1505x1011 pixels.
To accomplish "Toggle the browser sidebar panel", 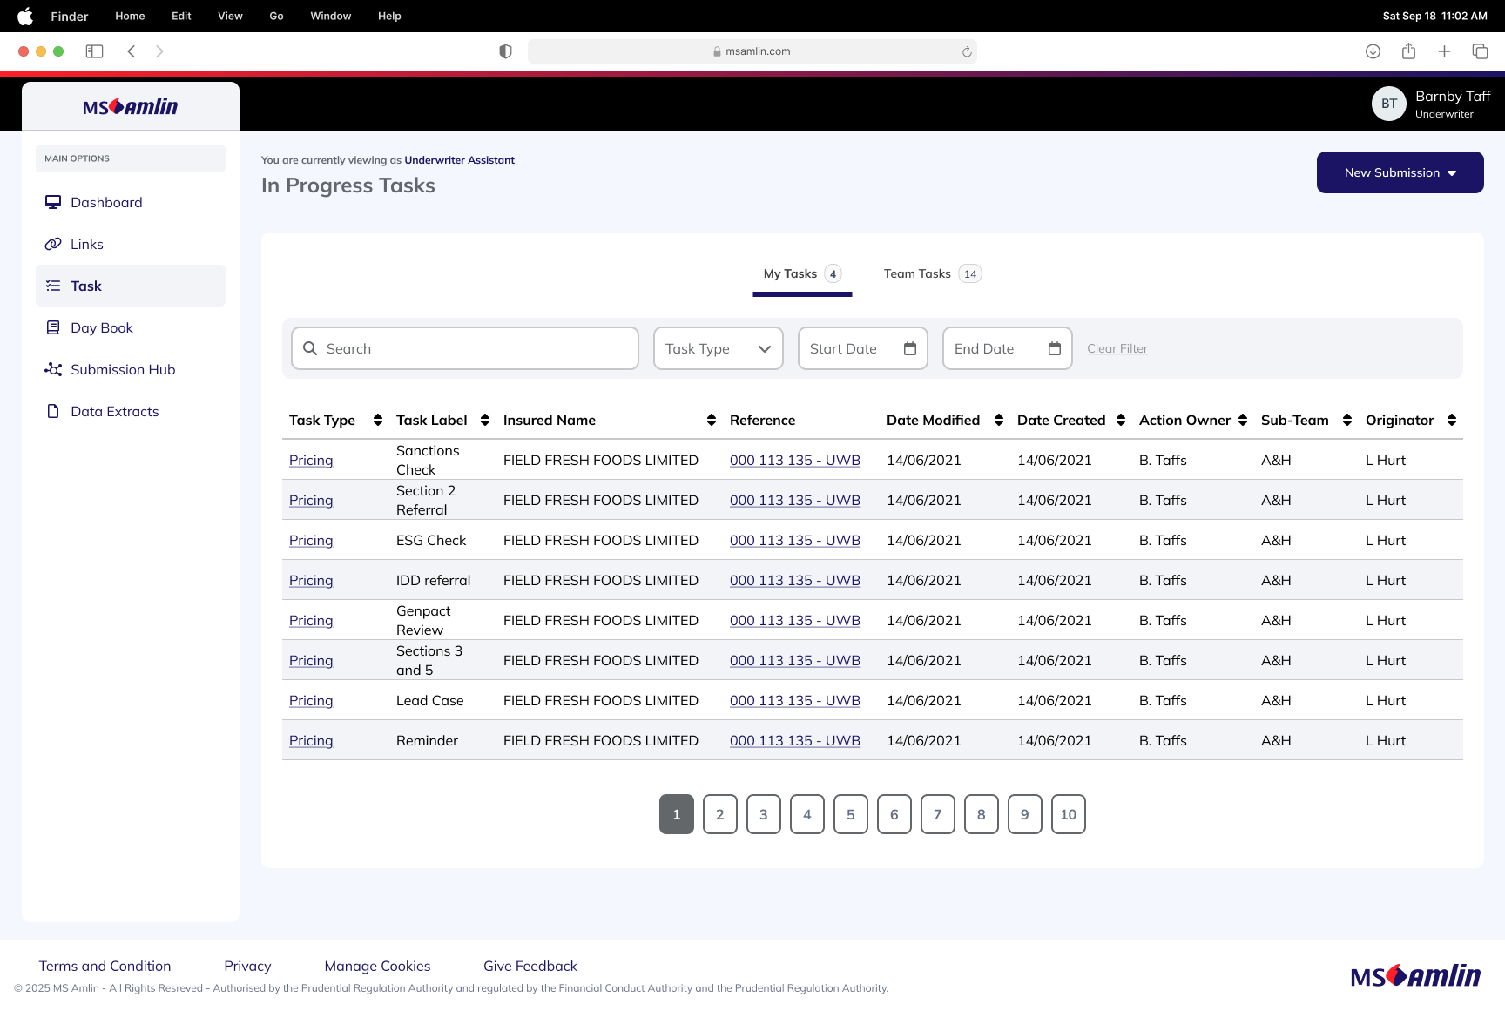I will pyautogui.click(x=94, y=51).
